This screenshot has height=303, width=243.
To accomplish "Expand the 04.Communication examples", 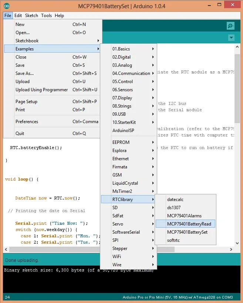I will 129,73.
